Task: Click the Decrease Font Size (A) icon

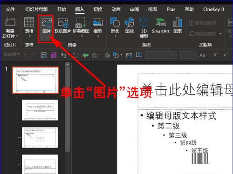Action: 225,55
